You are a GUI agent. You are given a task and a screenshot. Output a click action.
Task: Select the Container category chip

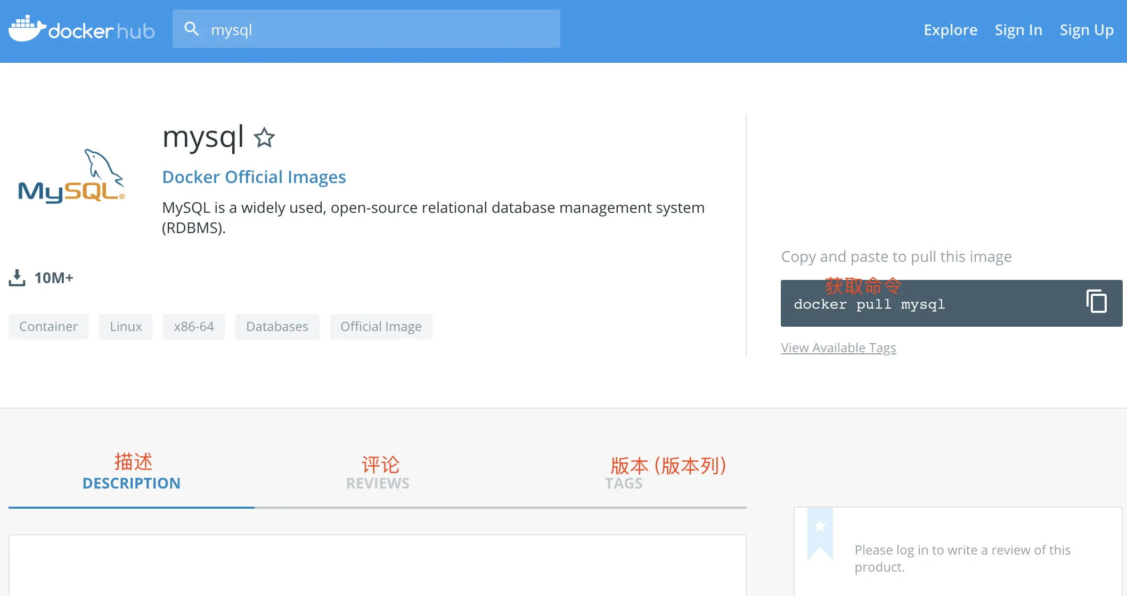pos(48,326)
